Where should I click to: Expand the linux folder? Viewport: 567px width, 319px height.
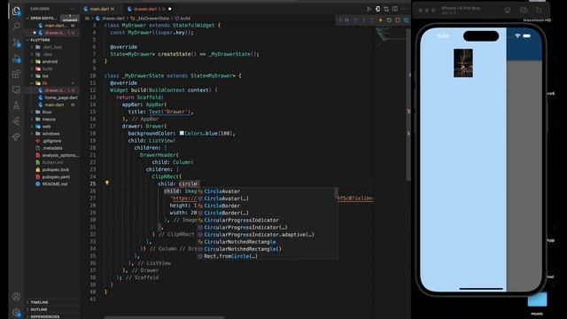click(47, 113)
